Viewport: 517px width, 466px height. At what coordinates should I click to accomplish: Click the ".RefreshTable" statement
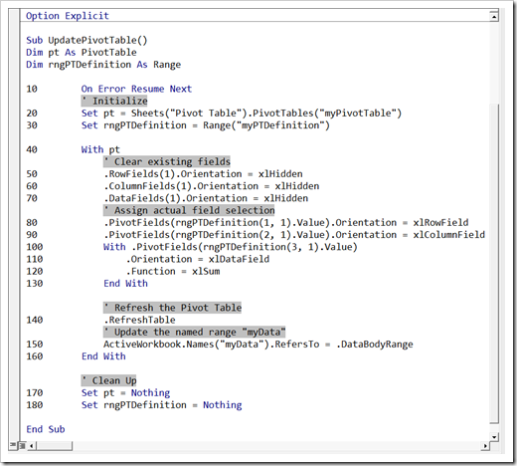[x=139, y=320]
